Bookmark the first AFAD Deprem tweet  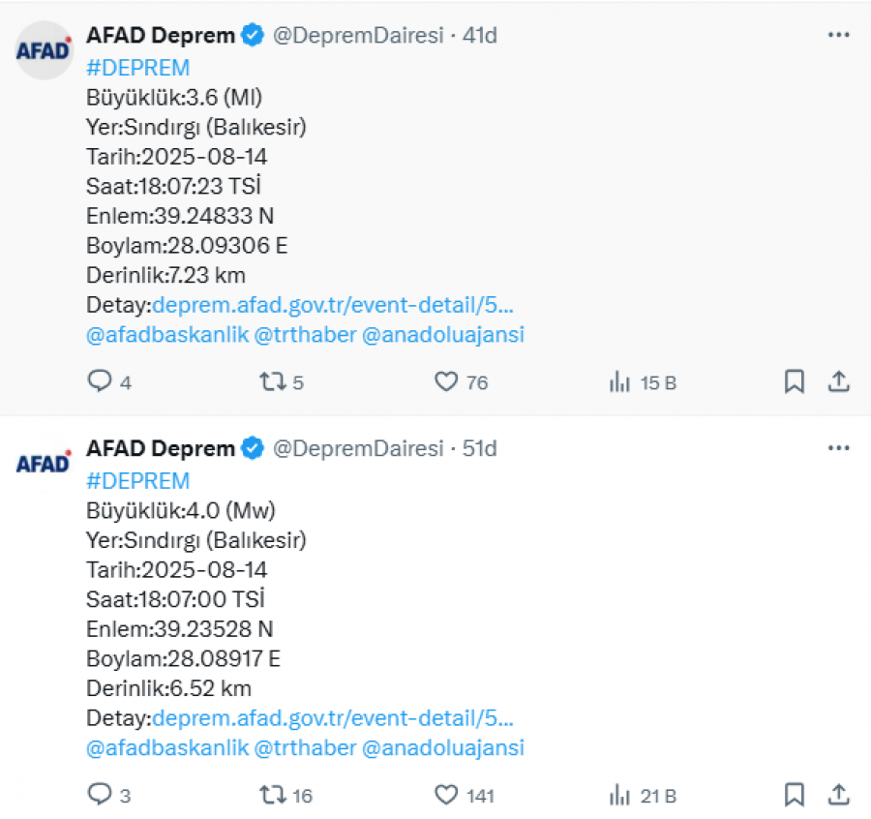tap(795, 381)
